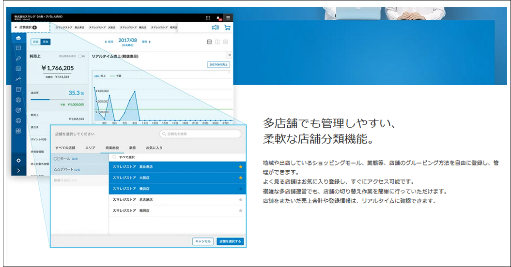Image resolution: width=511 pixels, height=267 pixels.
Task: Toggle tax-included price display switch
Action: tap(81, 56)
